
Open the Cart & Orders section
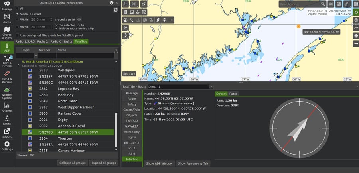point(7,61)
